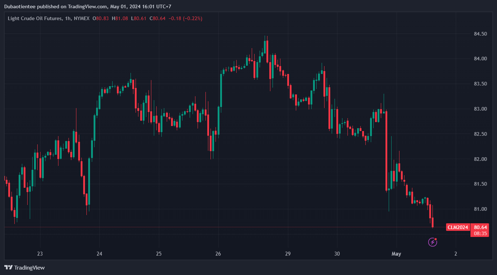Click the 81.50 price axis label
497x275 pixels.
[x=480, y=184]
